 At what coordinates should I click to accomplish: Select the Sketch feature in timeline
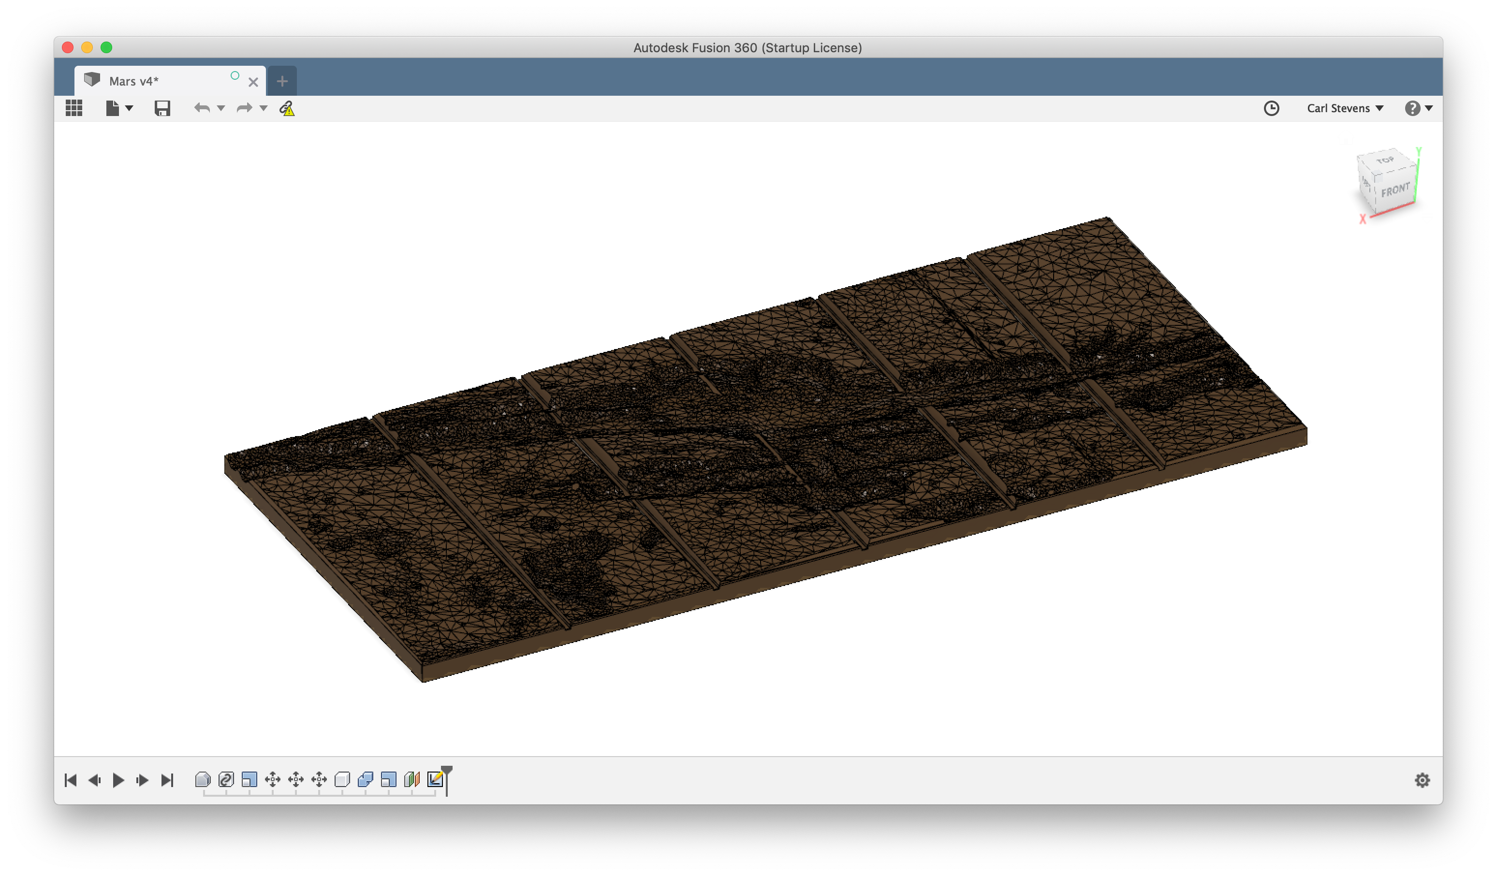[x=435, y=779]
